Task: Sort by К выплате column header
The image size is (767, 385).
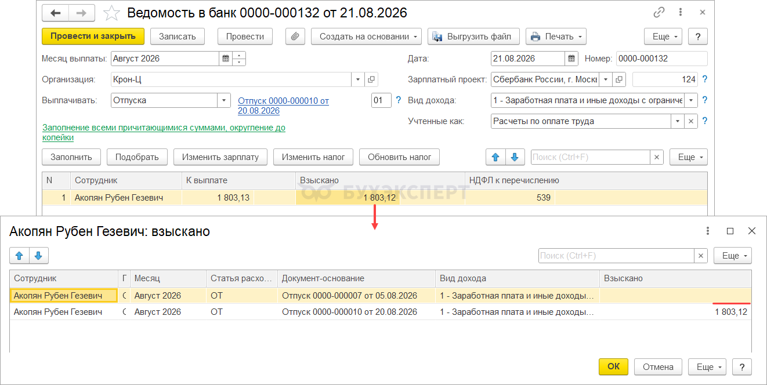Action: point(238,180)
